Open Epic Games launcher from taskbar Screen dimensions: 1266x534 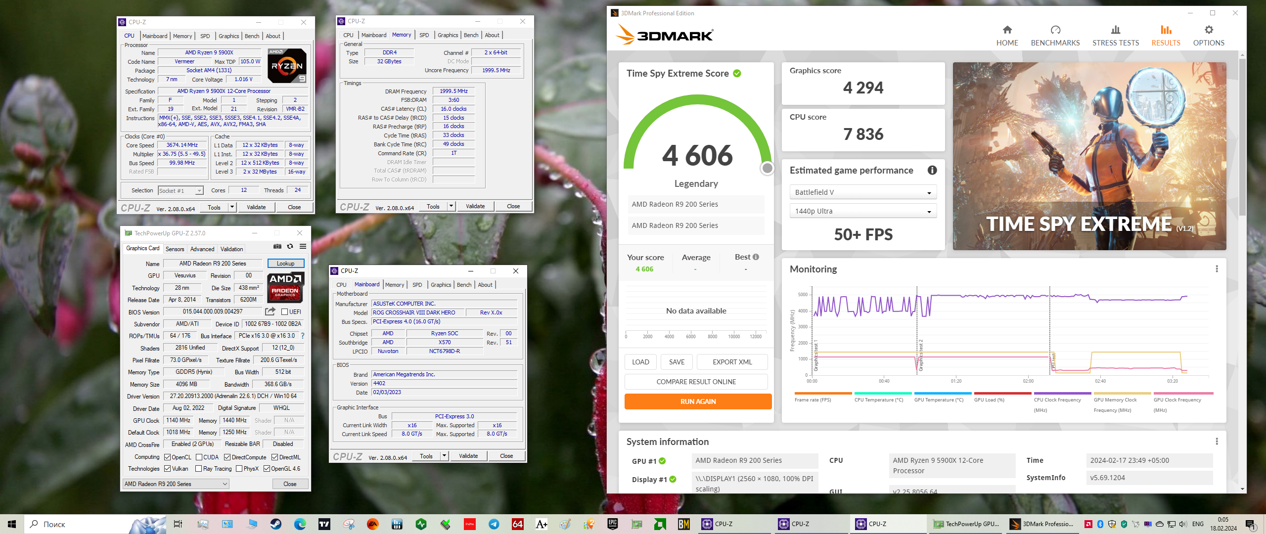613,524
